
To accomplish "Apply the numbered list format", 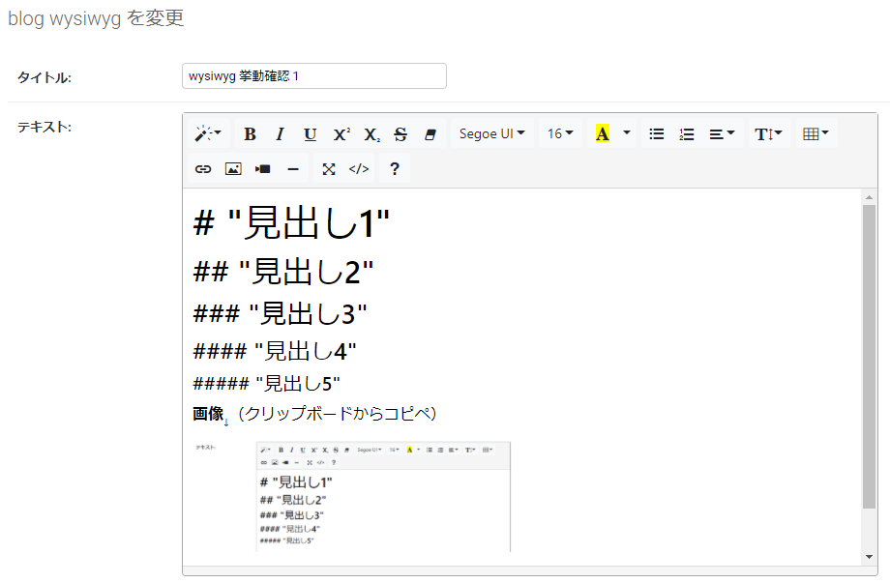I will [686, 133].
